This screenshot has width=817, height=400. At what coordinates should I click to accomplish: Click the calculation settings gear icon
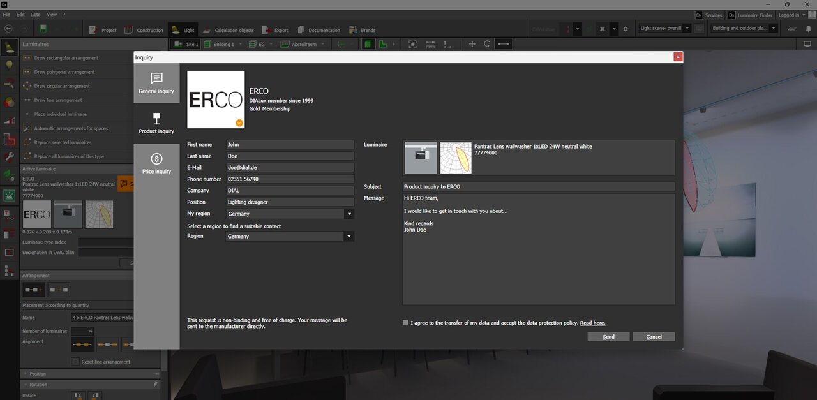tap(626, 29)
